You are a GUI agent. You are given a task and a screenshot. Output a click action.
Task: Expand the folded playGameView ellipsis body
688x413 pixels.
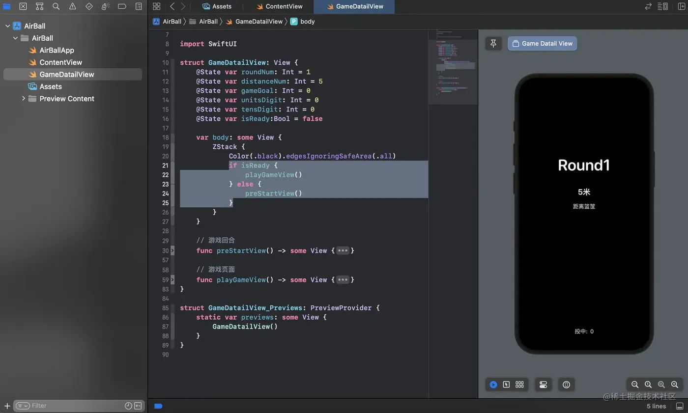tap(343, 280)
